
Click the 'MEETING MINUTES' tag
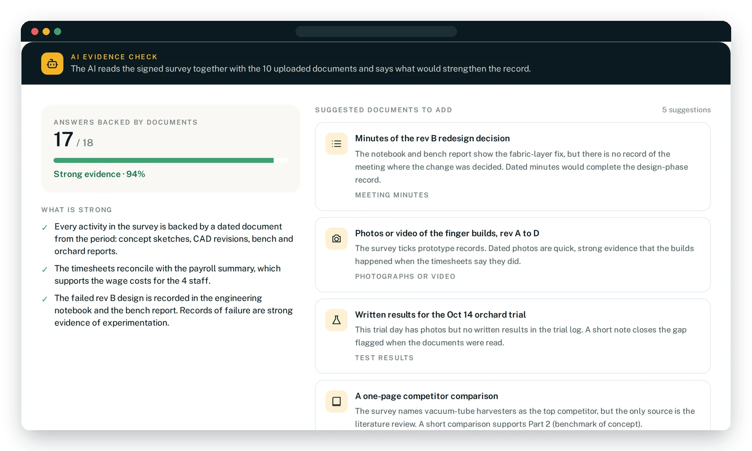[392, 195]
